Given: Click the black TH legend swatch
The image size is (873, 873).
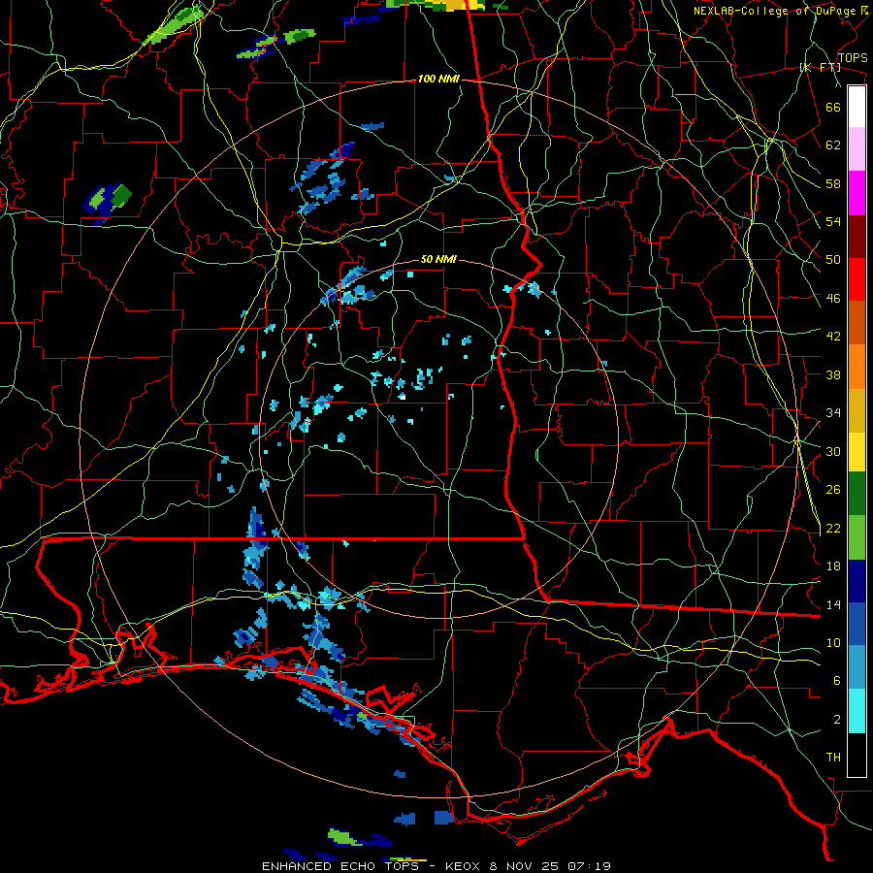Looking at the screenshot, I should click(x=857, y=755).
